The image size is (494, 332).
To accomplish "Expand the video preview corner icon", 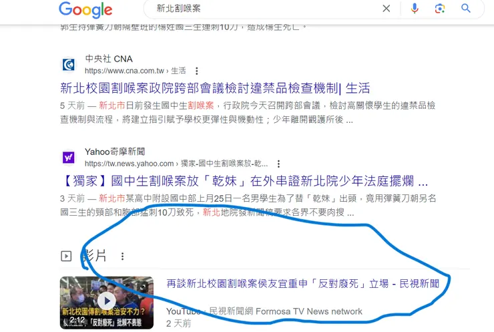I will click(143, 287).
